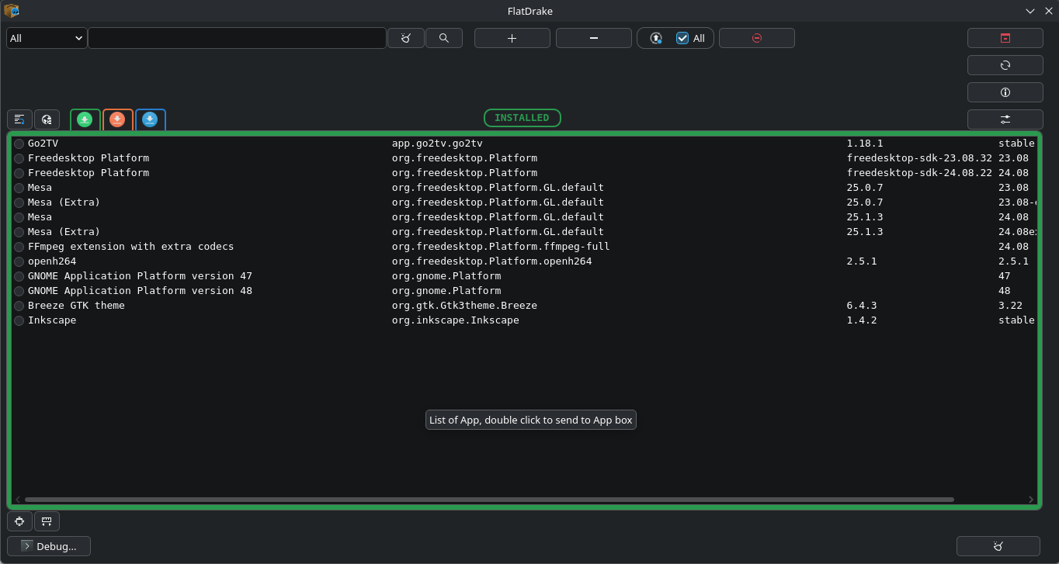Click the globe icon above the list

(47, 119)
